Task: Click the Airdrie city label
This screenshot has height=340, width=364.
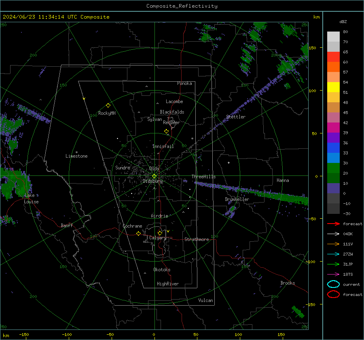Action: click(x=159, y=216)
